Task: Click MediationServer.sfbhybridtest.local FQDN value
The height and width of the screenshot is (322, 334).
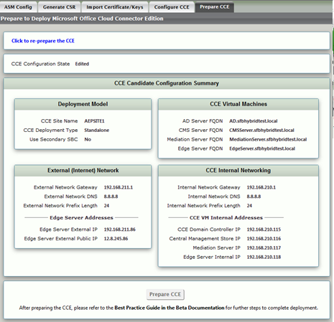Action: tap(268, 139)
